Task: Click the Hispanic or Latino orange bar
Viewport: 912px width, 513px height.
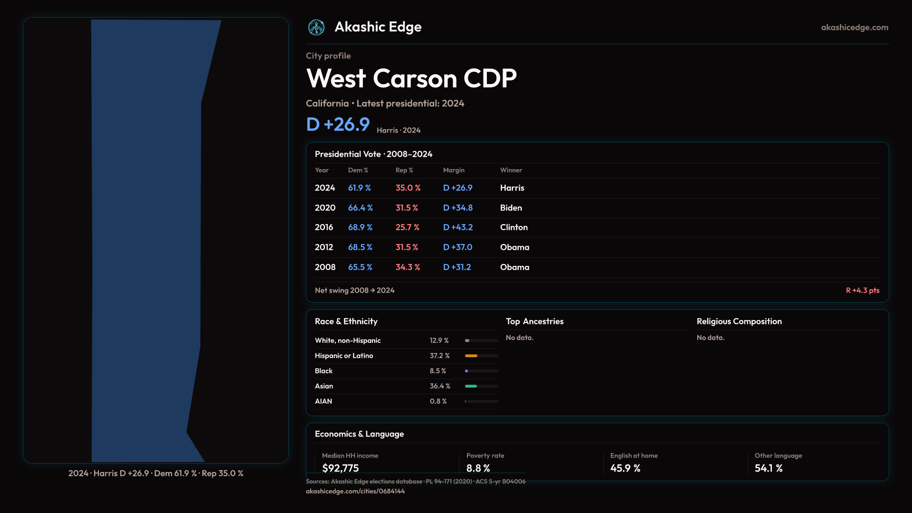Action: (471, 356)
